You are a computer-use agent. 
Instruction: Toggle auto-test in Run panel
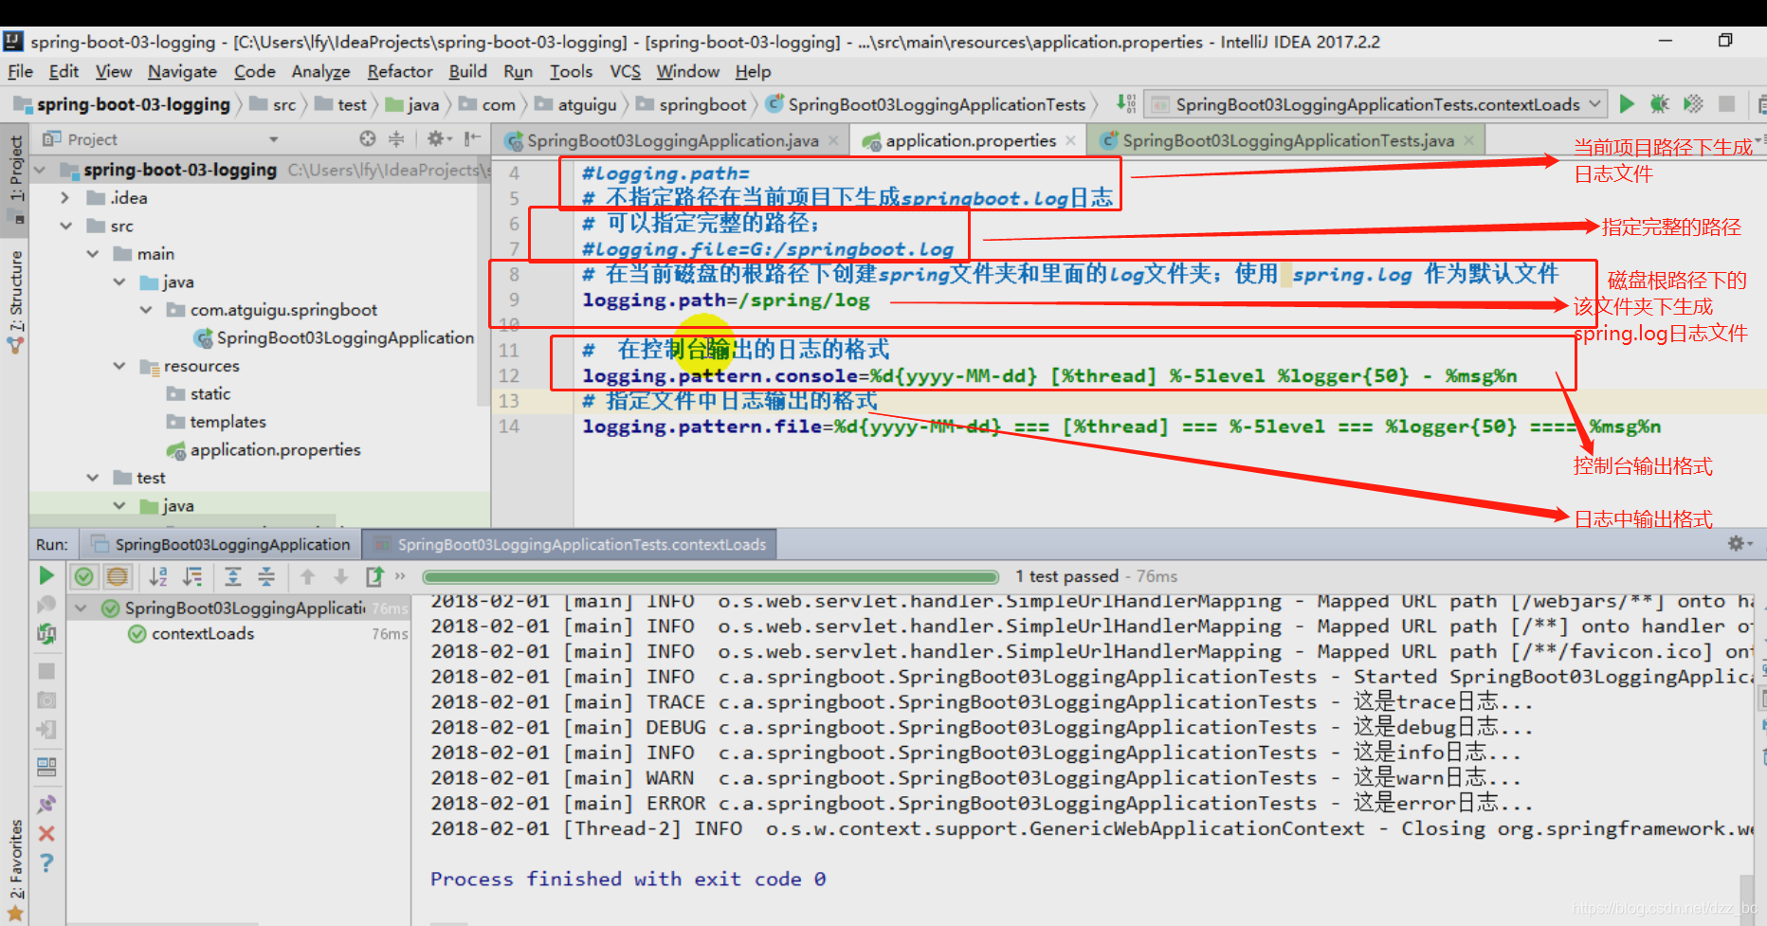pos(46,634)
